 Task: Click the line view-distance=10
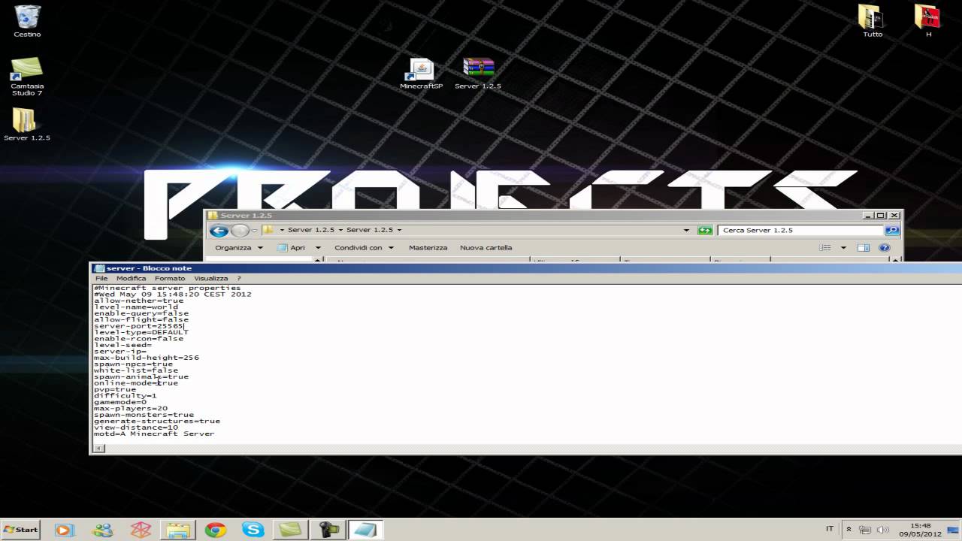point(136,428)
